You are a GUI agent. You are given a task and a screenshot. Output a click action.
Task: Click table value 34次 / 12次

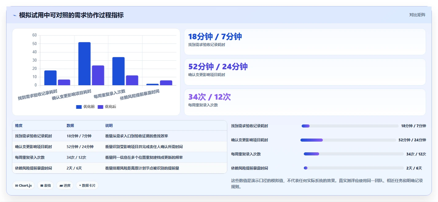click(76, 158)
